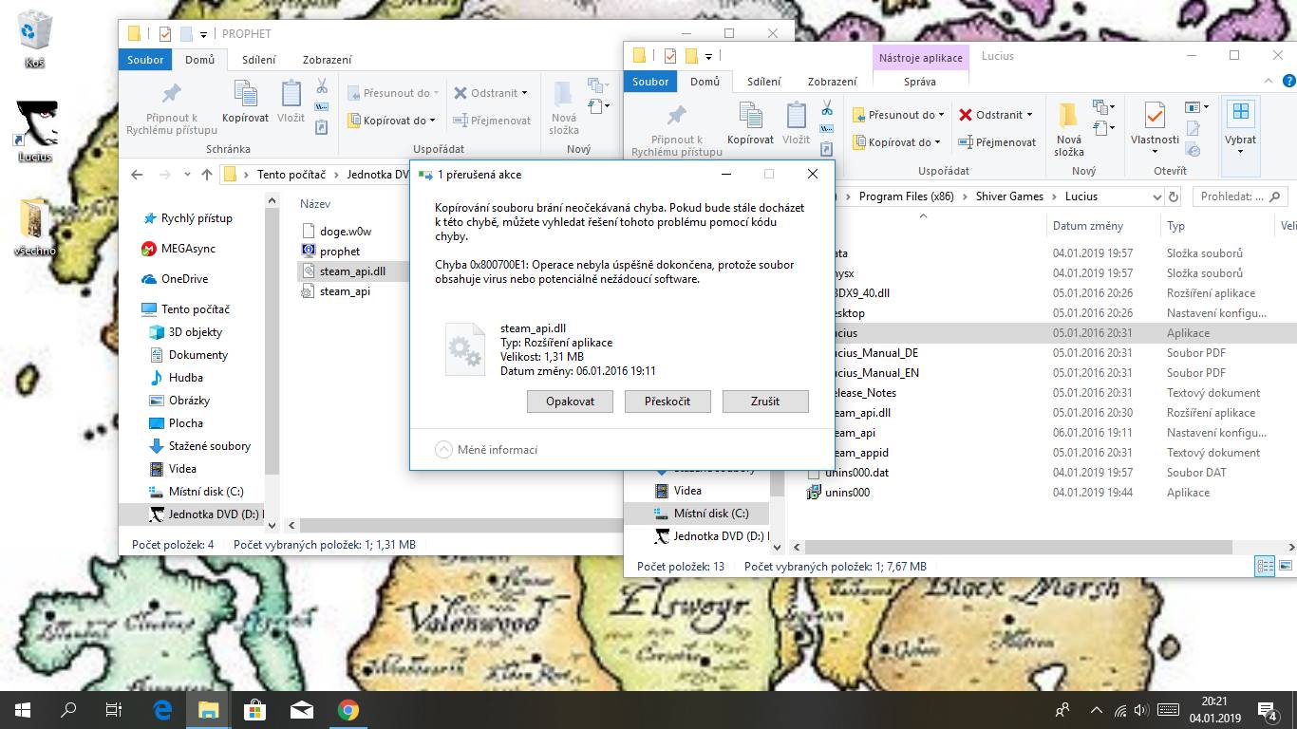Open Google Chrome from taskbar
The width and height of the screenshot is (1297, 729).
348,710
